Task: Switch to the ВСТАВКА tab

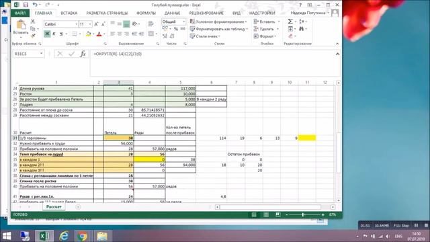Action: click(69, 13)
